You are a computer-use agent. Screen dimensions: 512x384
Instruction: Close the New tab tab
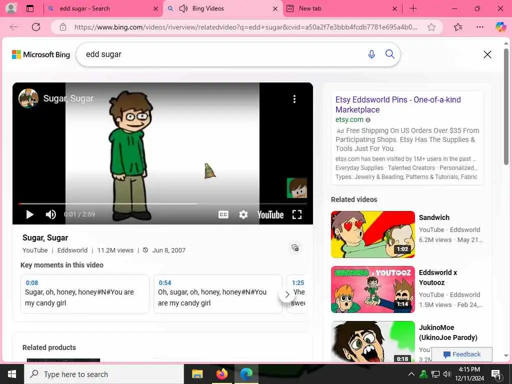pyautogui.click(x=394, y=9)
